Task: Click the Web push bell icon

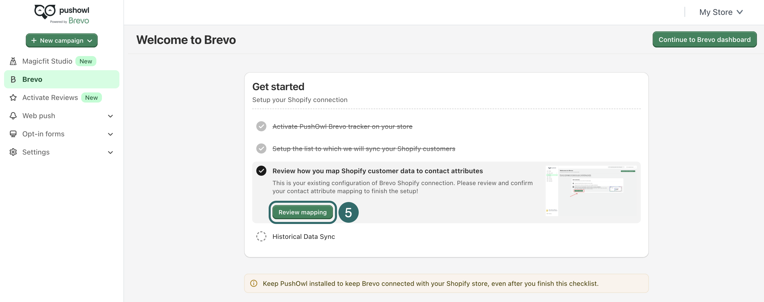Action: coord(13,116)
